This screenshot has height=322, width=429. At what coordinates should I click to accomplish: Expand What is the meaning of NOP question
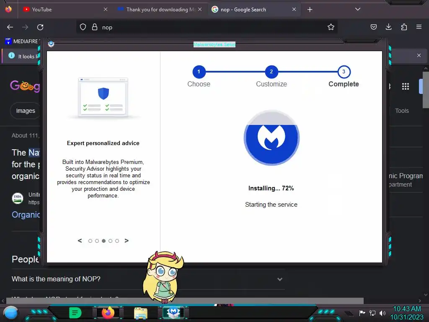coord(148,279)
